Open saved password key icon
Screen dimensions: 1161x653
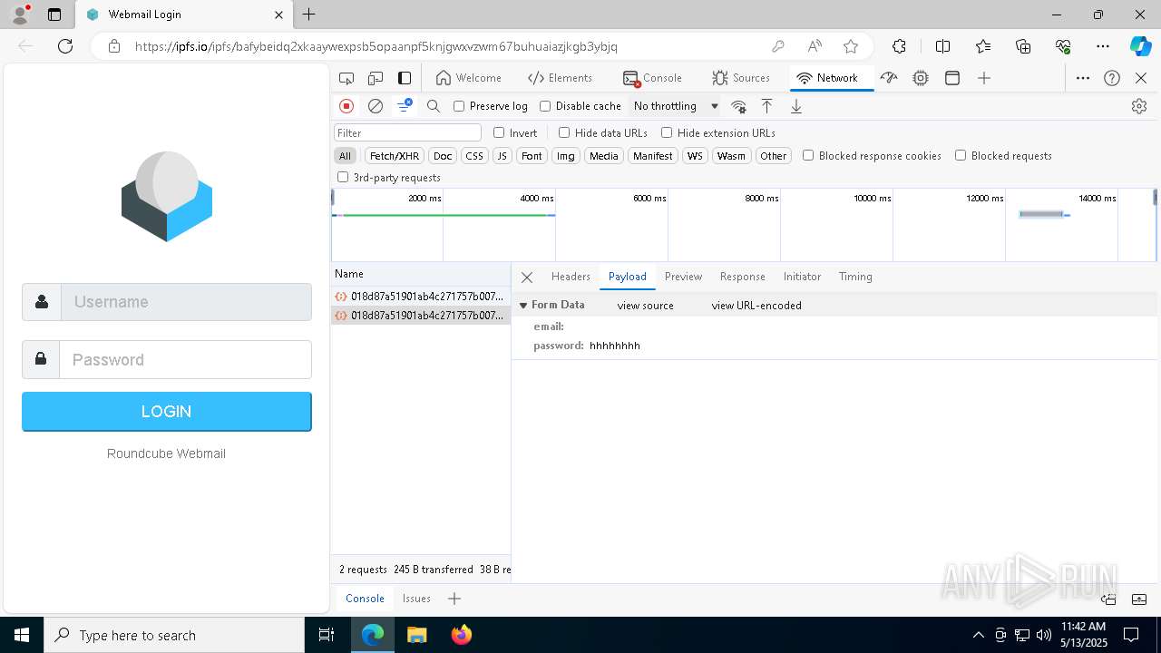(778, 46)
